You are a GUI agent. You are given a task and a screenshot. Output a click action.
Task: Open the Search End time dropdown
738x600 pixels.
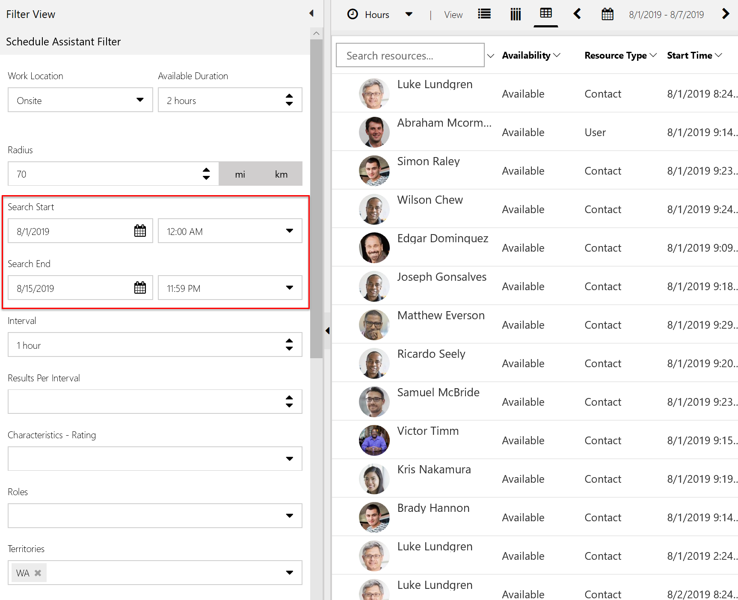click(x=290, y=288)
